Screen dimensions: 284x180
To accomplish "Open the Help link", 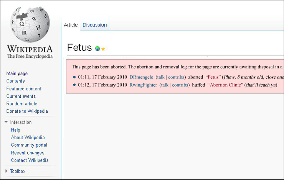I will pyautogui.click(x=16, y=130).
